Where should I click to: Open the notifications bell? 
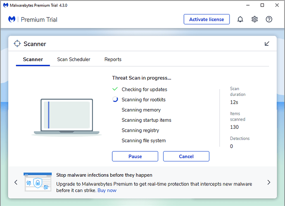tap(240, 19)
